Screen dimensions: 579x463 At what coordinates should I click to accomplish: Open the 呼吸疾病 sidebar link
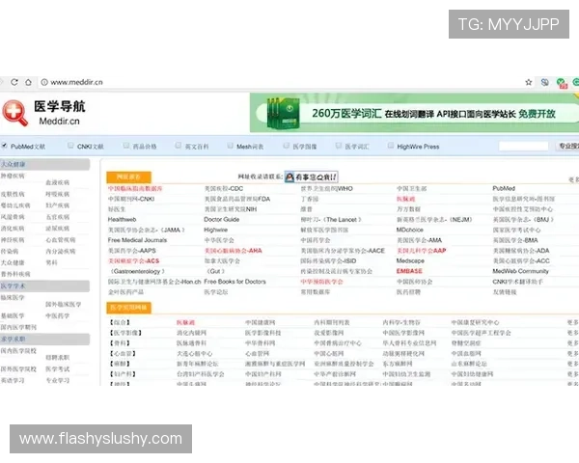coord(58,194)
